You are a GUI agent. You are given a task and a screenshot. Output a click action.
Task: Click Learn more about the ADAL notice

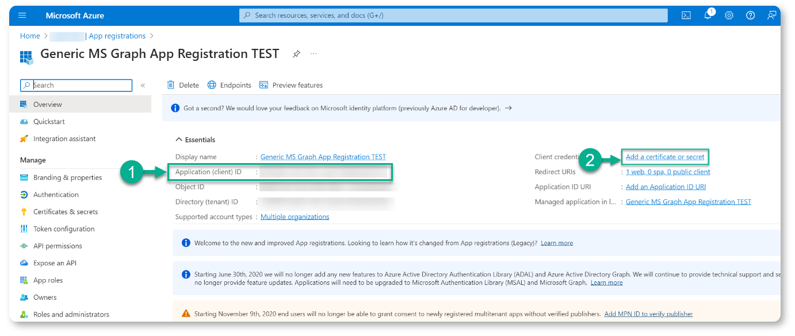point(606,283)
